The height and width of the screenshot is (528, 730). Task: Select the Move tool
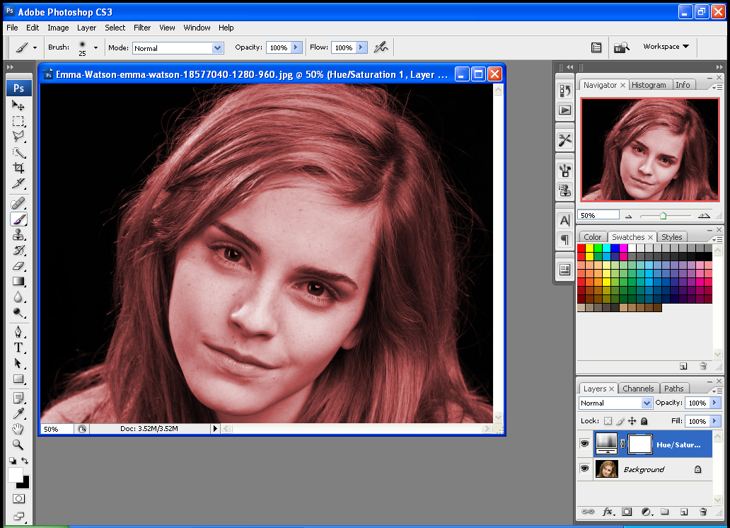point(18,105)
